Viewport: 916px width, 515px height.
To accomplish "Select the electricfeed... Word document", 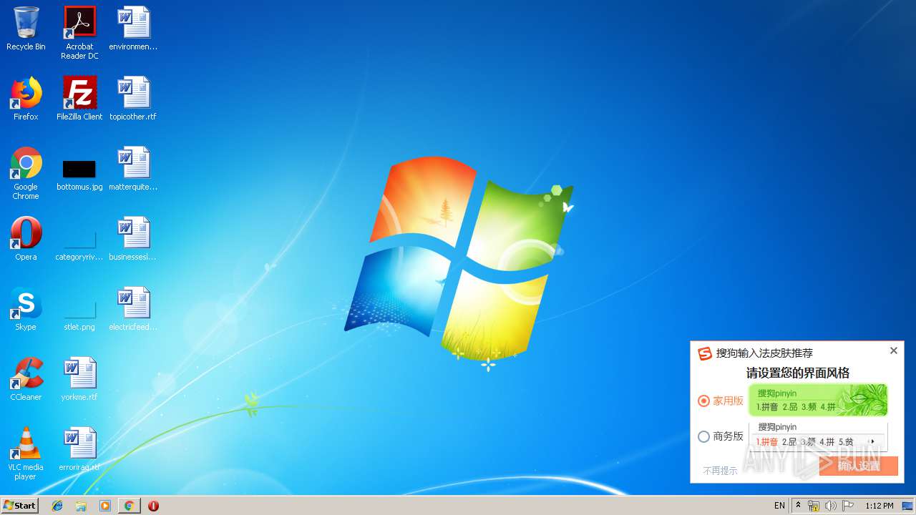I will pos(133,309).
